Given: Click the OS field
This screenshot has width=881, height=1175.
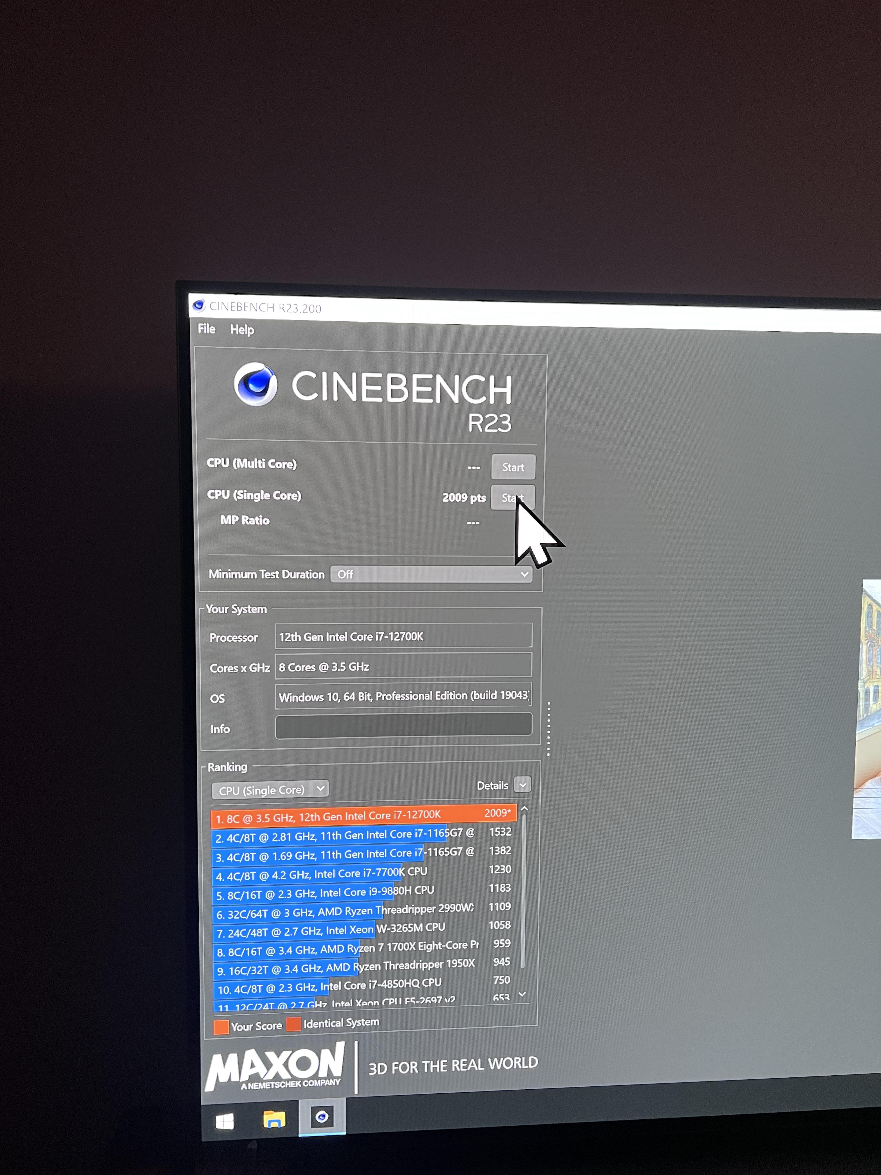Looking at the screenshot, I should (404, 696).
